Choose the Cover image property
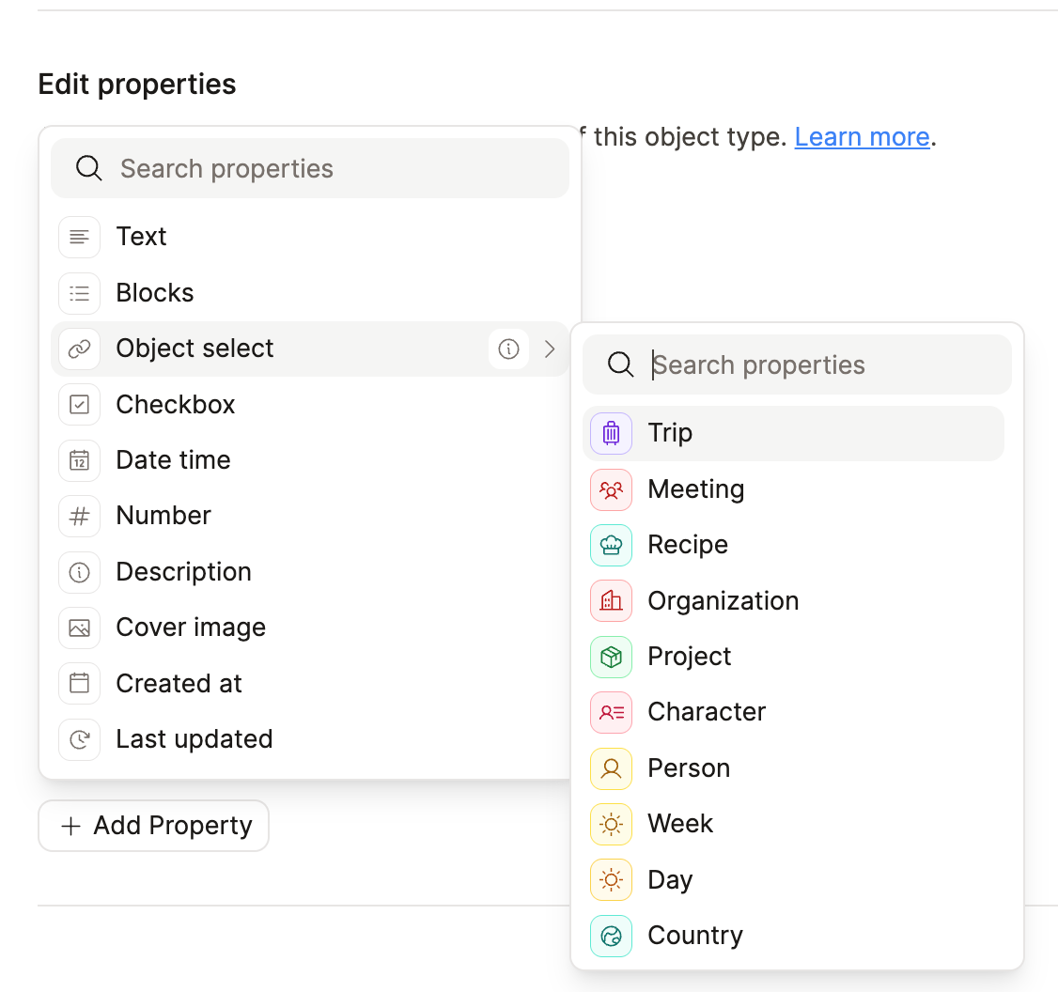Image resolution: width=1058 pixels, height=992 pixels. (191, 628)
